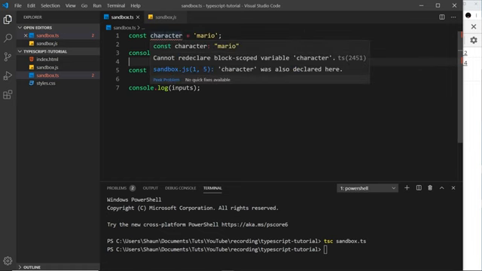Collapse the TYPESCRIPT-TUTORIAL folder section
Viewport: 482px width, 271px height.
click(45, 51)
